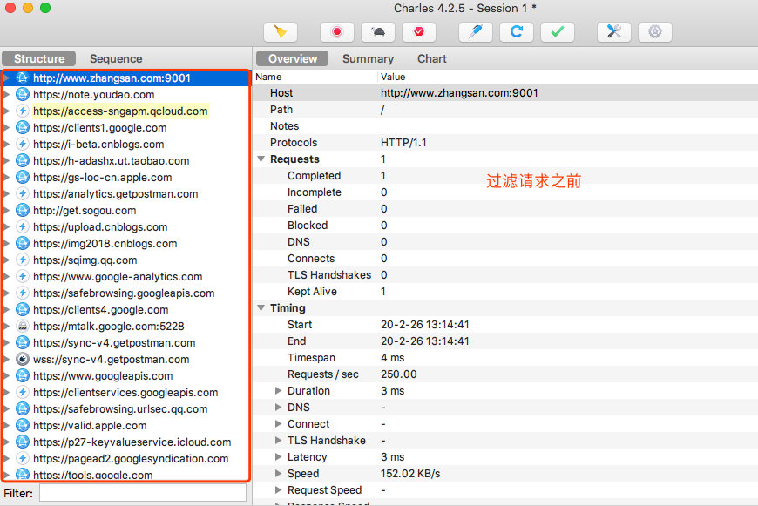Expand the Latency row
Viewport: 758px width, 506px height.
278,456
